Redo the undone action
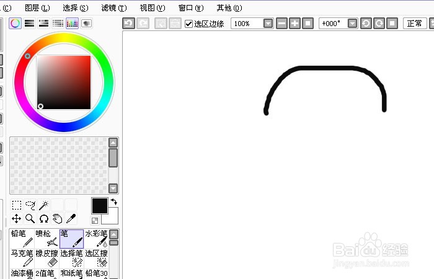Screen dimensions: 434x279 point(143,24)
